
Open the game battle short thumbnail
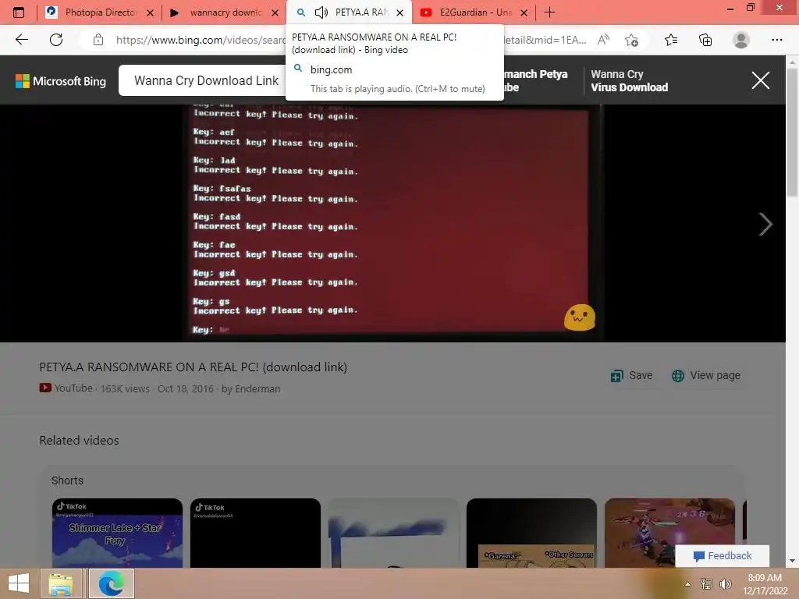click(669, 525)
